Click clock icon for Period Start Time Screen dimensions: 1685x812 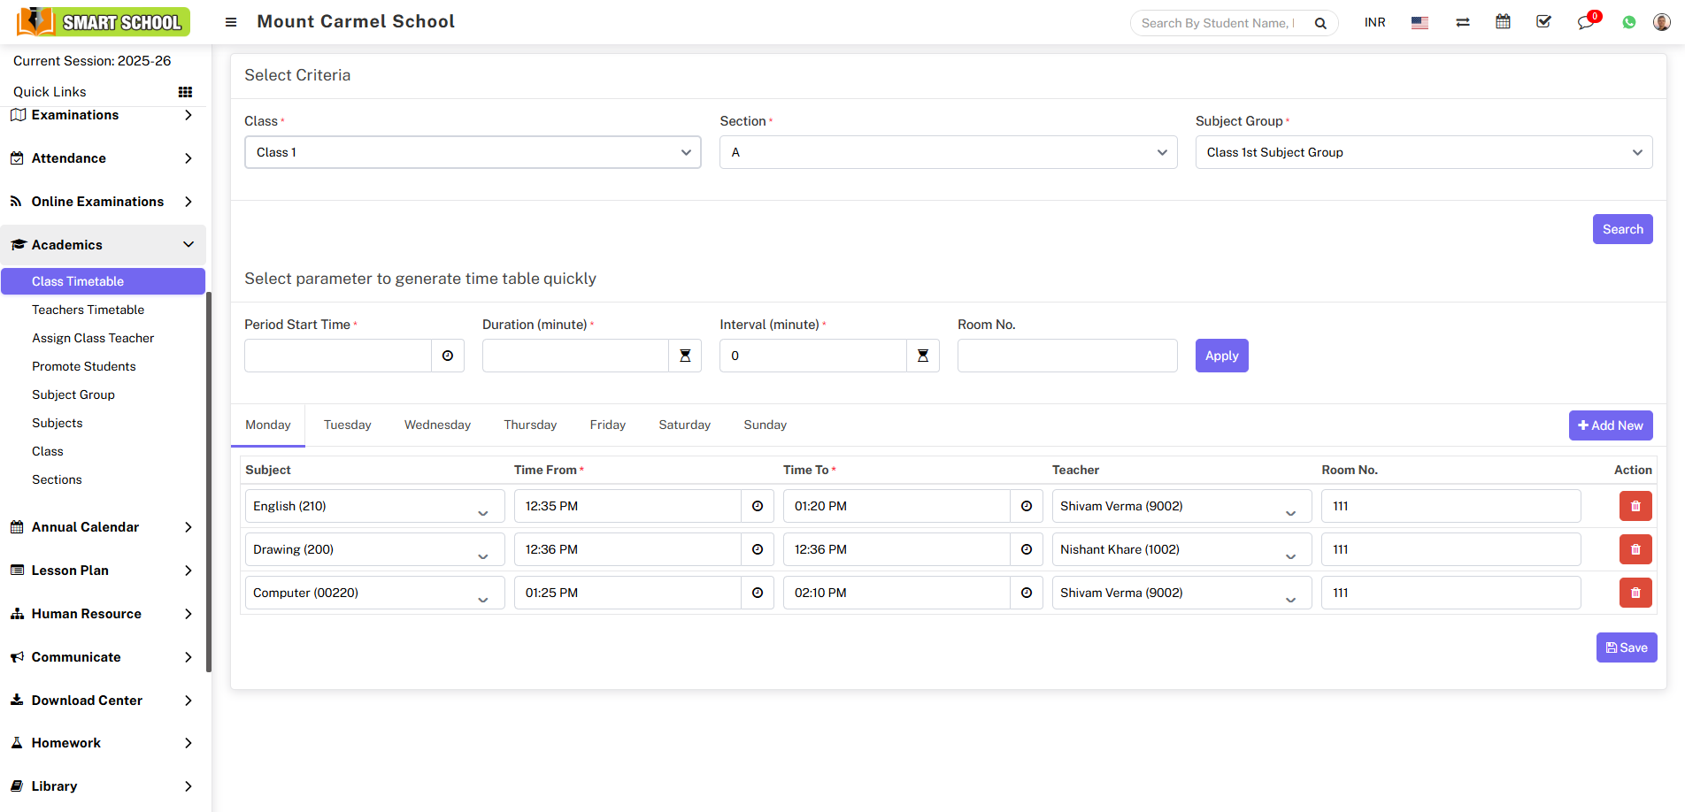coord(448,356)
